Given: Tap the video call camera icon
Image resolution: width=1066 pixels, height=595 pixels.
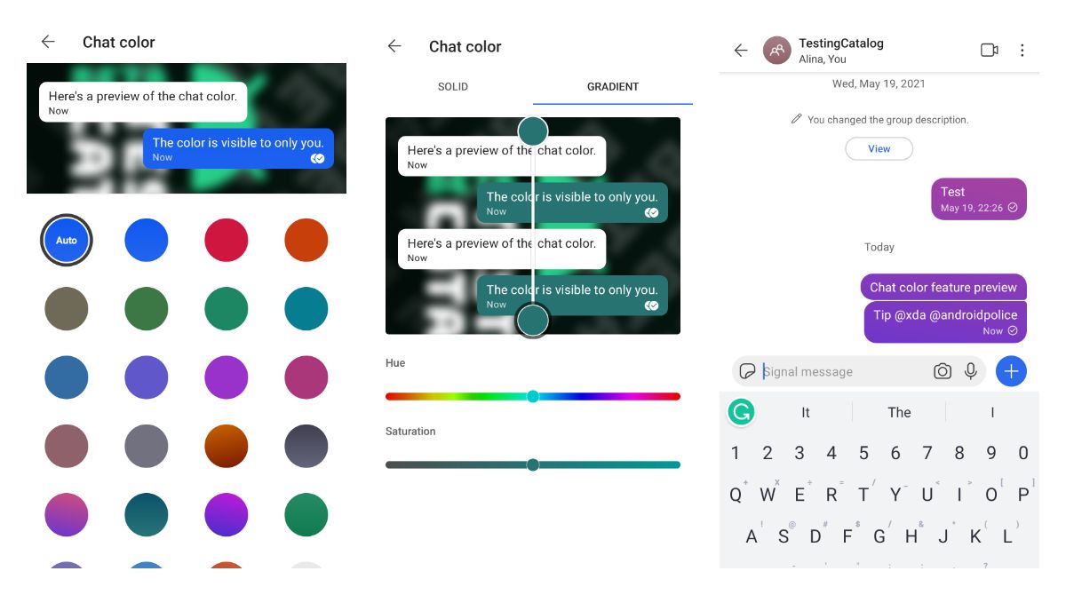Looking at the screenshot, I should [x=989, y=51].
